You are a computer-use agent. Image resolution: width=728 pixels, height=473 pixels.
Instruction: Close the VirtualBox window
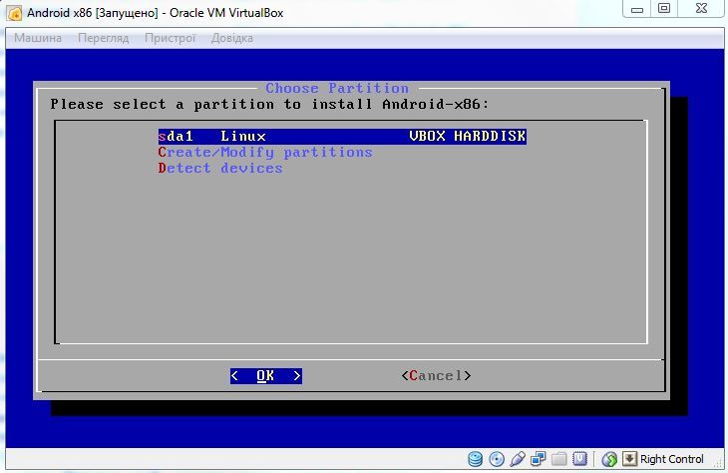[x=701, y=8]
